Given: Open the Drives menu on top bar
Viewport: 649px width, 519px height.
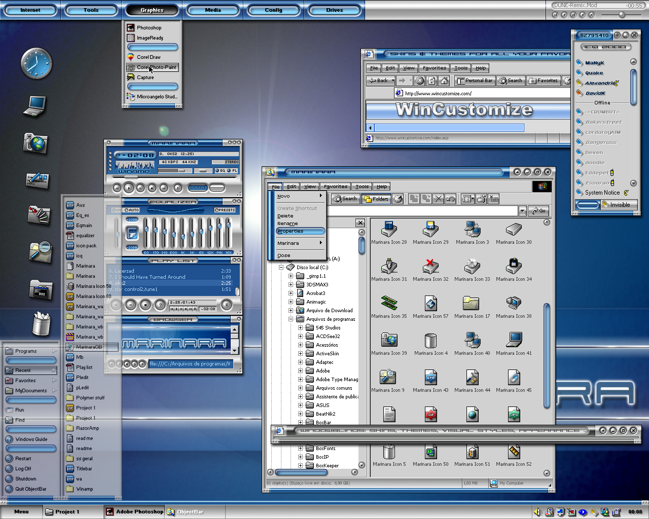Looking at the screenshot, I should click(335, 10).
